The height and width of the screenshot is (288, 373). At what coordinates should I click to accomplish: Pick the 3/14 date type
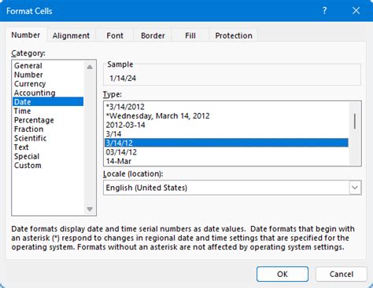click(x=227, y=134)
